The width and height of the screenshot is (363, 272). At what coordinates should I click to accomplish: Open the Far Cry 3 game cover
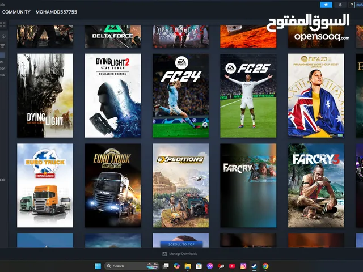(x=316, y=185)
